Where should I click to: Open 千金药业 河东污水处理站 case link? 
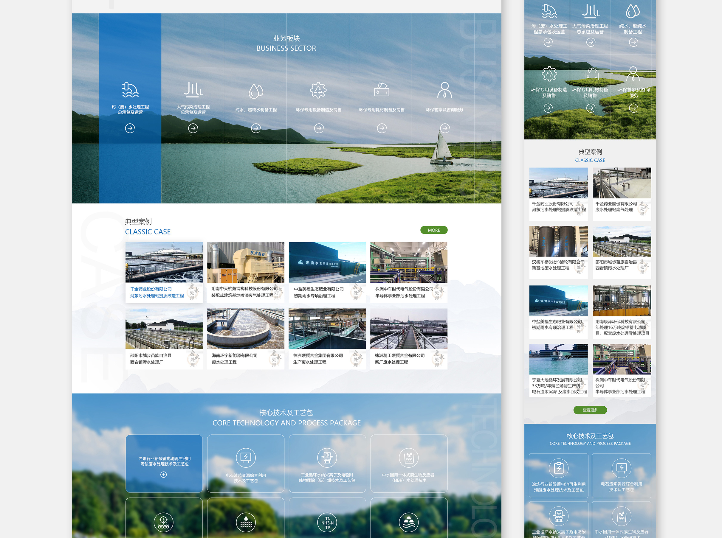click(157, 293)
